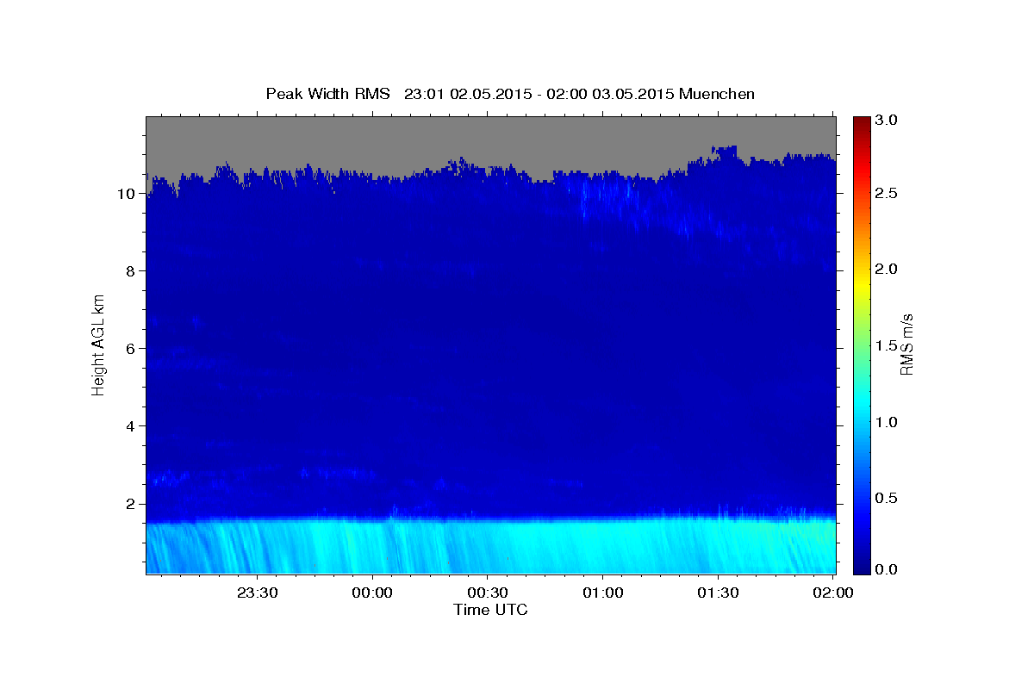Click the height tick label 2
The width and height of the screenshot is (1034, 689).
tap(133, 504)
